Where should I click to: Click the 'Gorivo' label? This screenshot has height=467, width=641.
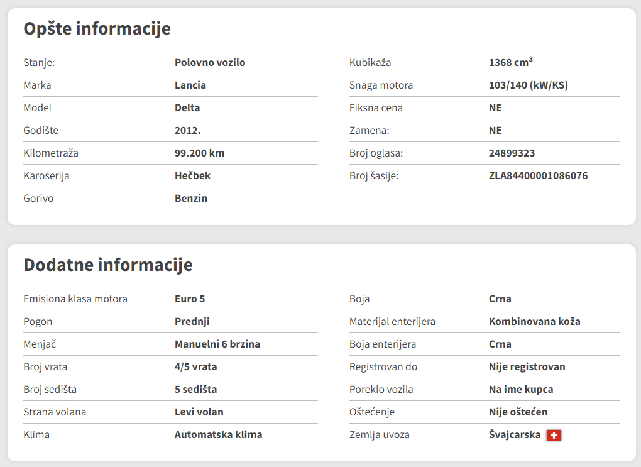coord(38,199)
